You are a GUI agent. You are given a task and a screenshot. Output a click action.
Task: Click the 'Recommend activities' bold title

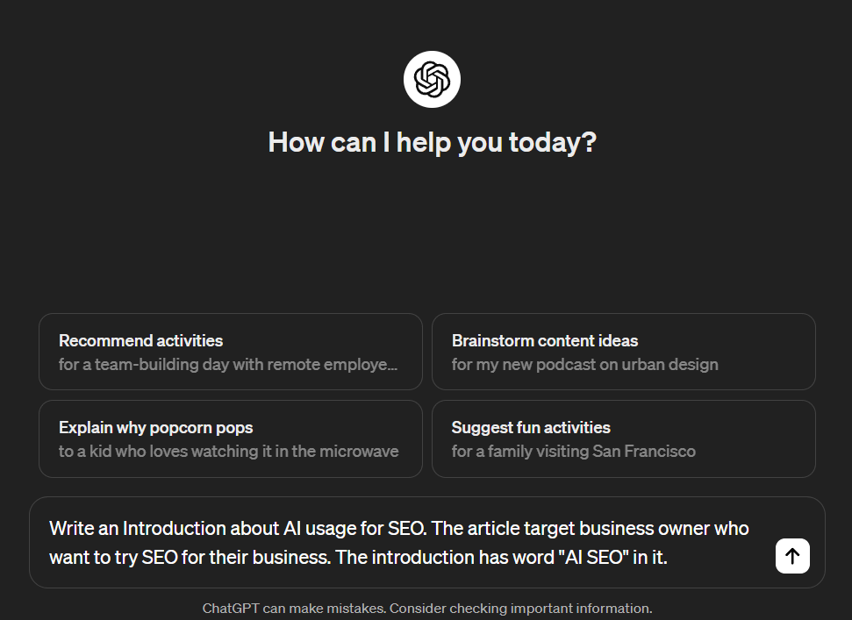pyautogui.click(x=140, y=340)
